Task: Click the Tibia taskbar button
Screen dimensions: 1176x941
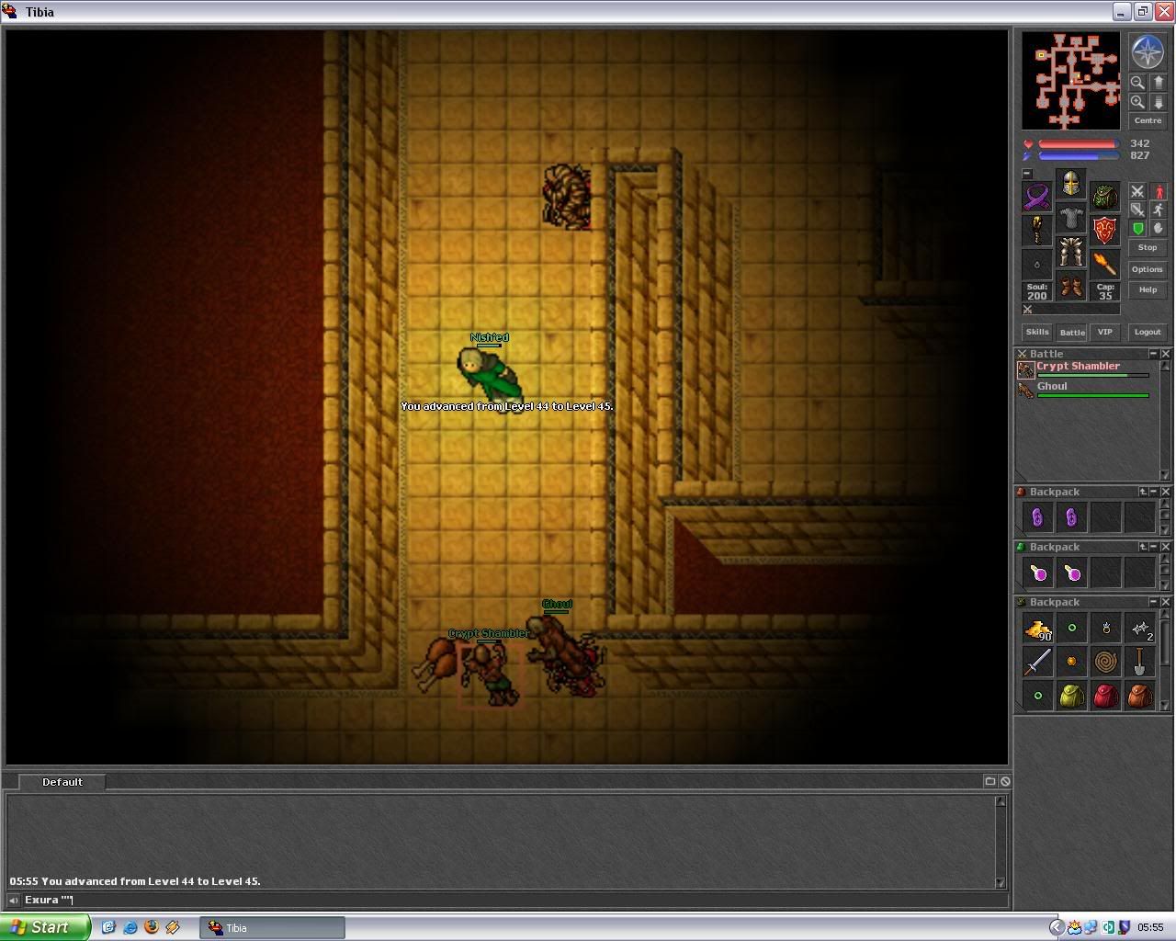Action: pyautogui.click(x=272, y=927)
